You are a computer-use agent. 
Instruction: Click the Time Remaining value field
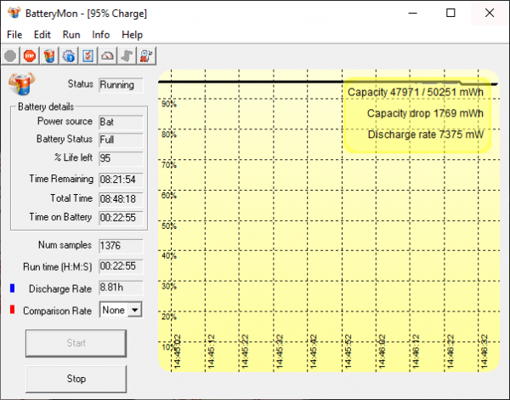121,179
